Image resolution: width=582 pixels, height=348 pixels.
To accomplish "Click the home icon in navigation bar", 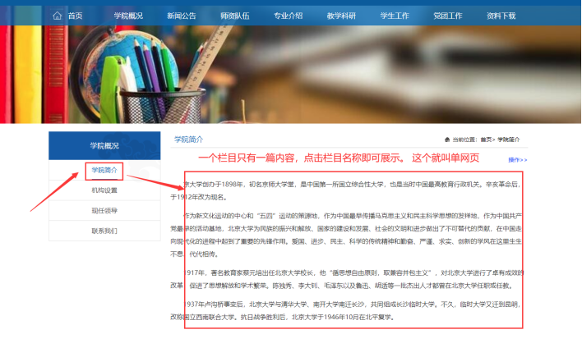I will [57, 16].
